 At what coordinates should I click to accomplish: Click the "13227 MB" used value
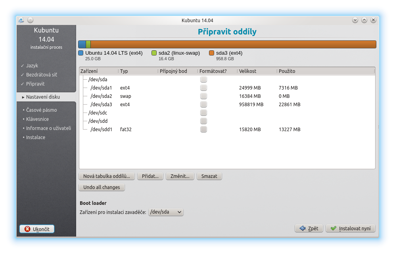coord(290,130)
